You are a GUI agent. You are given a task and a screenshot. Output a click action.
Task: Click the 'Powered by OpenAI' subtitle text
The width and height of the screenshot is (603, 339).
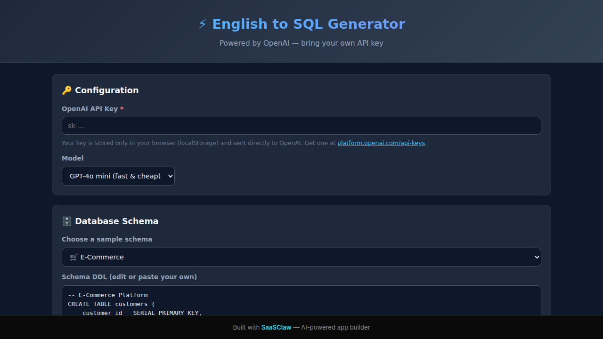(x=301, y=43)
